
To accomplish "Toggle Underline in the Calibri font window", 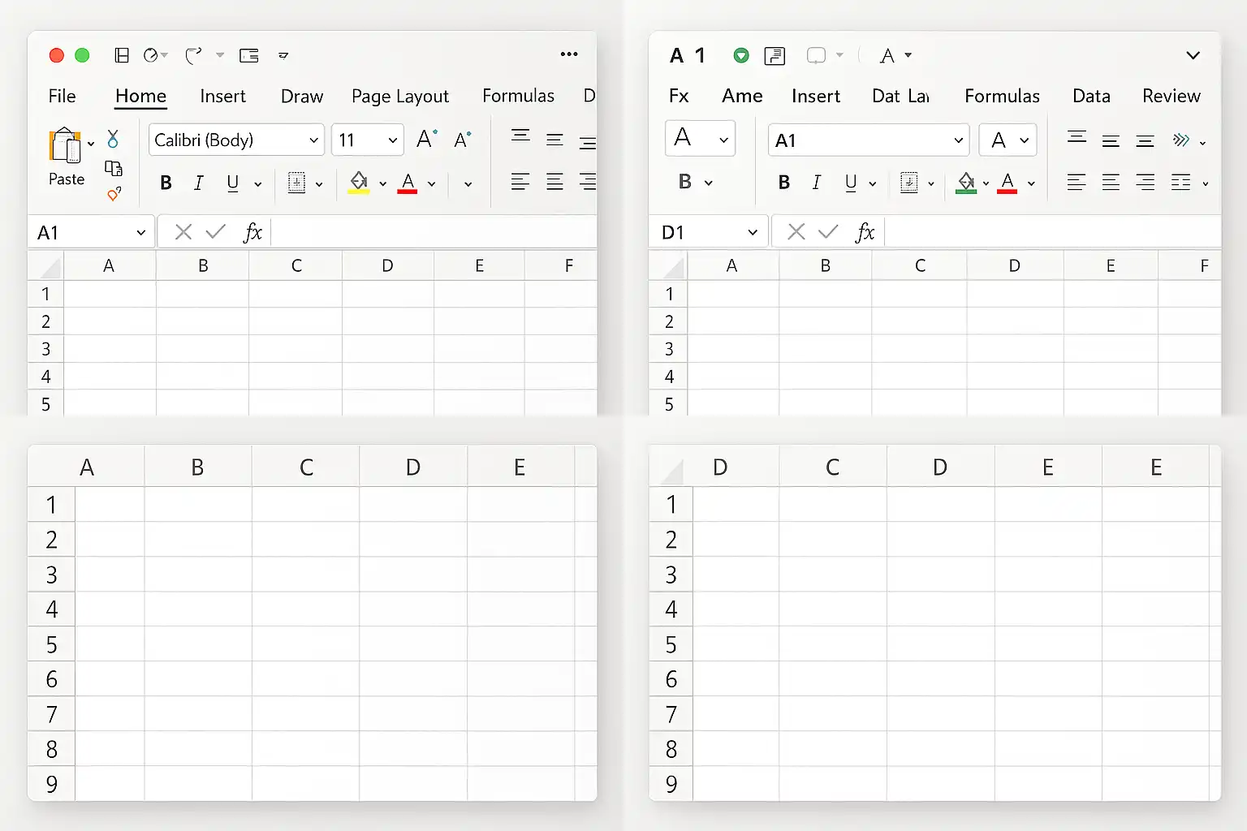I will (233, 183).
